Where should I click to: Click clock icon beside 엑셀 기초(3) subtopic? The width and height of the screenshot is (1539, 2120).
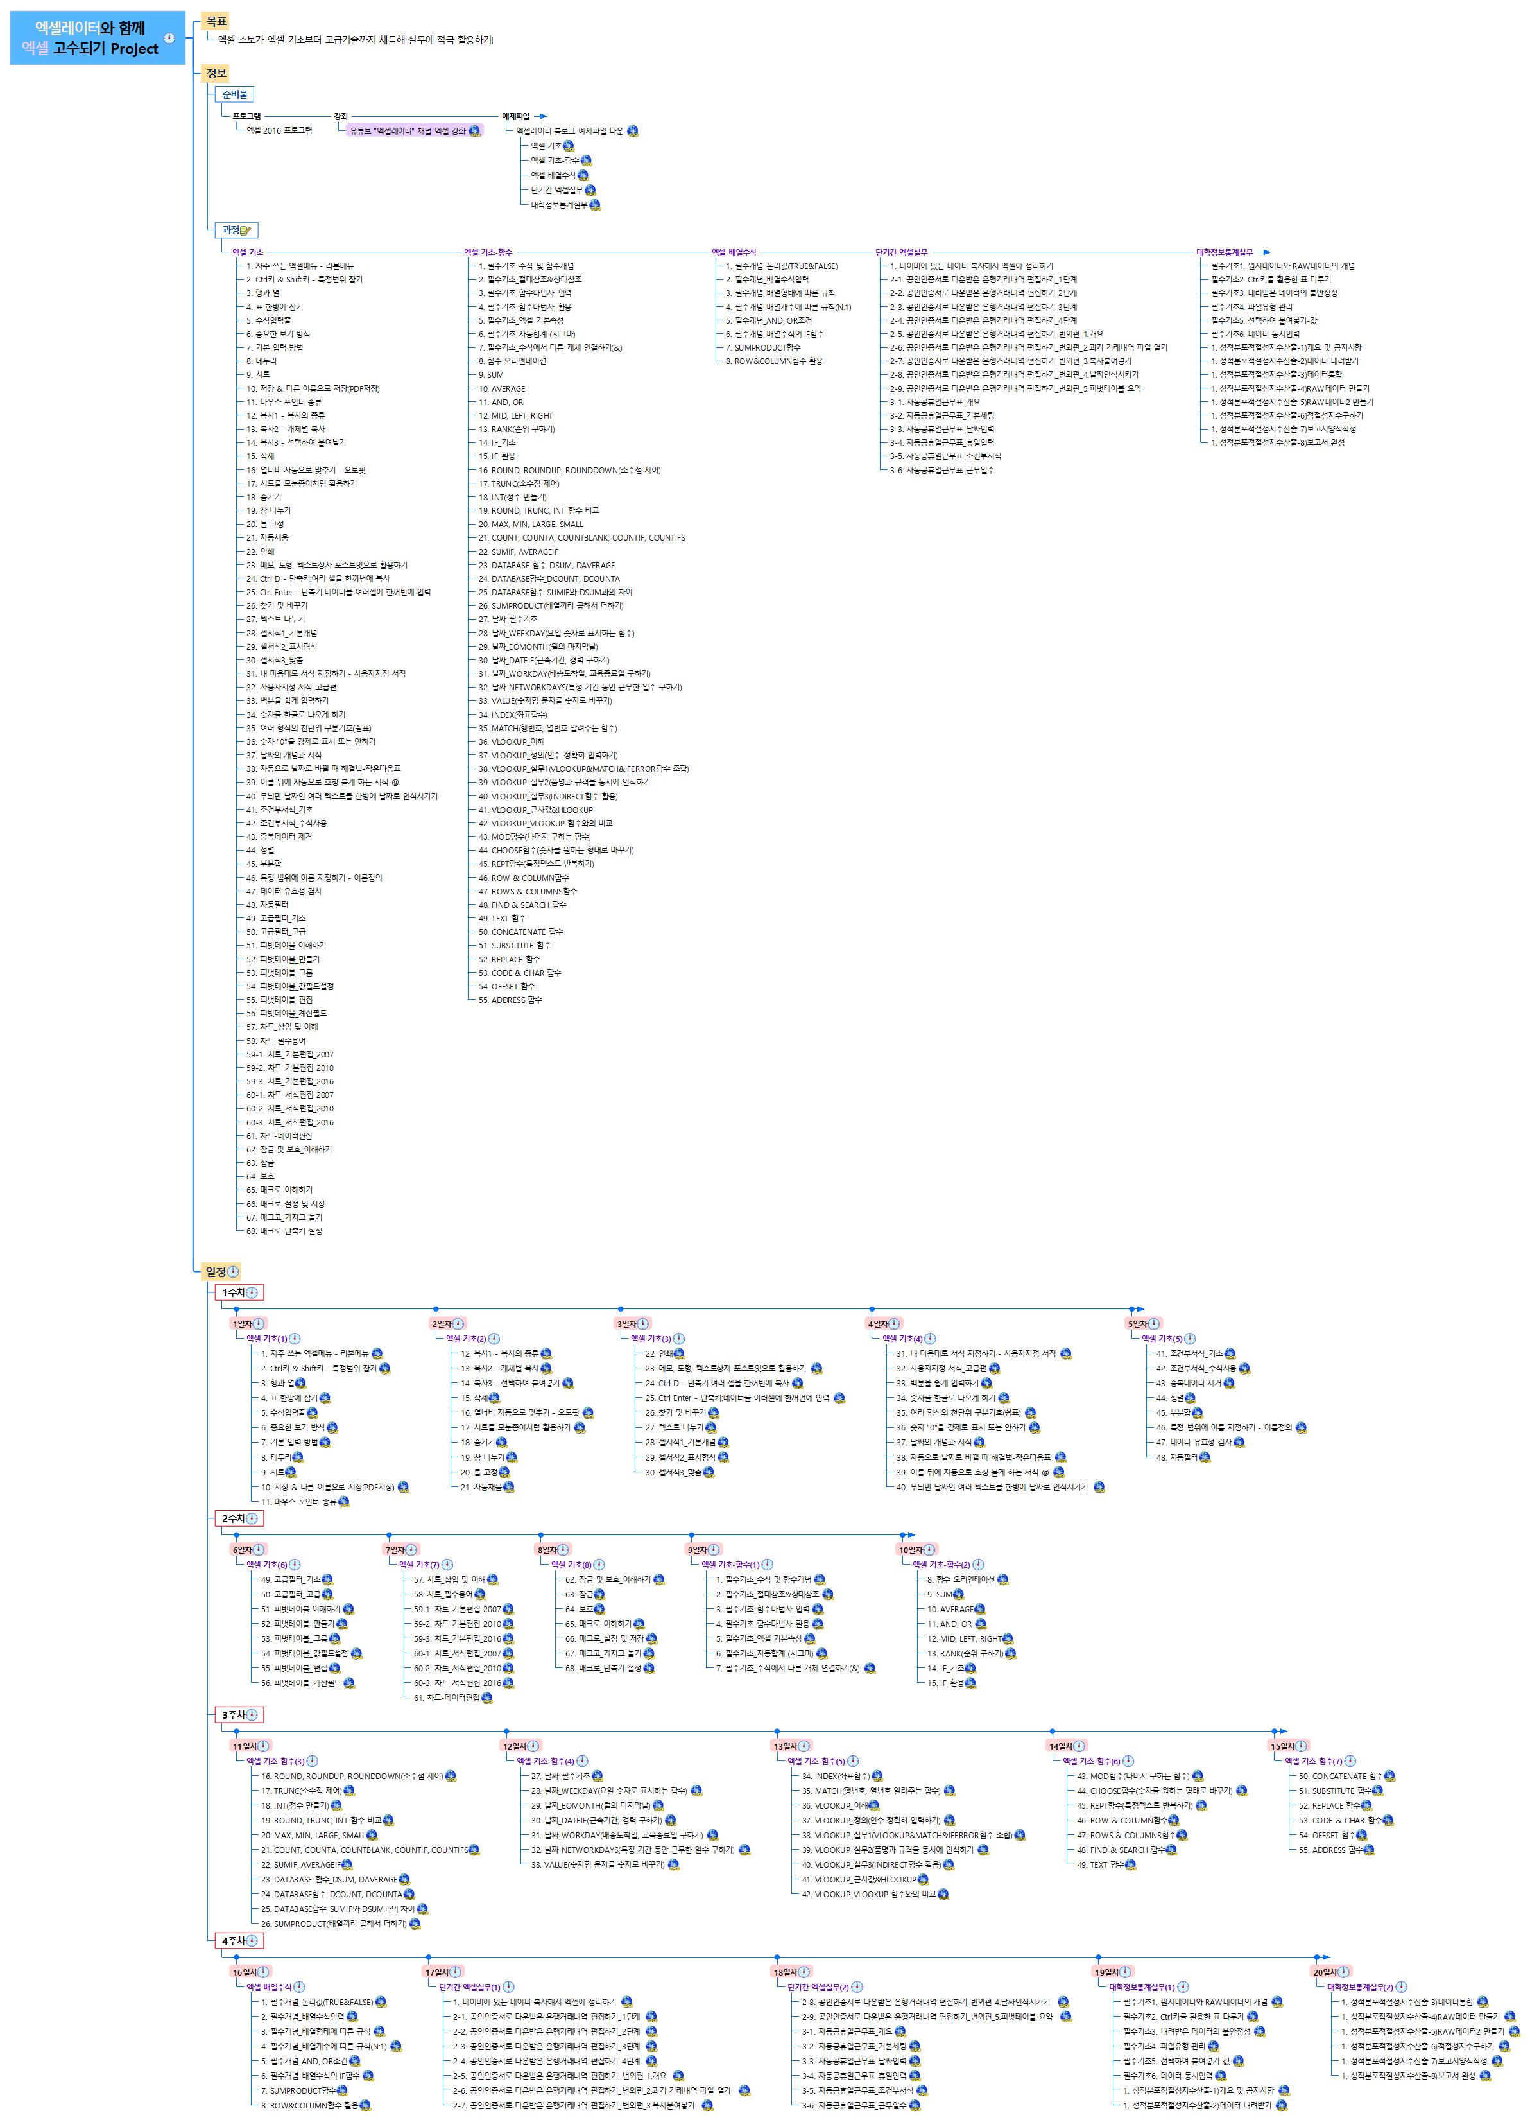(679, 1339)
